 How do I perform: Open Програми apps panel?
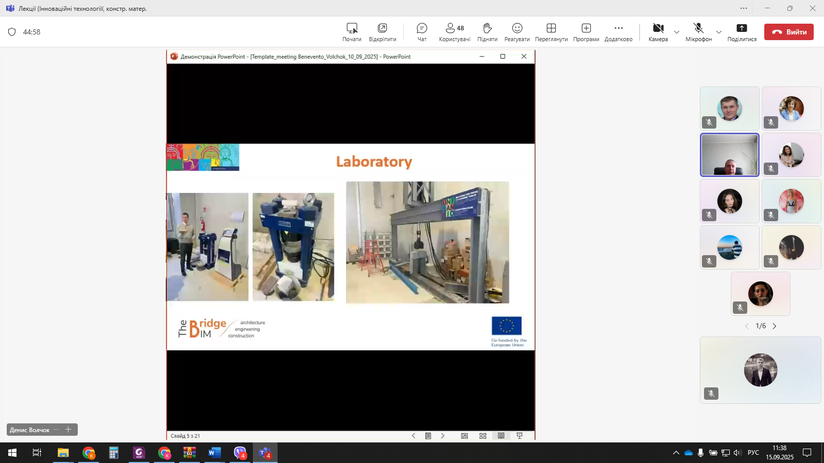click(586, 32)
